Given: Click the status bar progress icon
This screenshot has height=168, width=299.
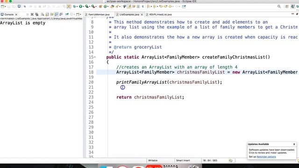Looking at the screenshot, I should [x=230, y=161].
